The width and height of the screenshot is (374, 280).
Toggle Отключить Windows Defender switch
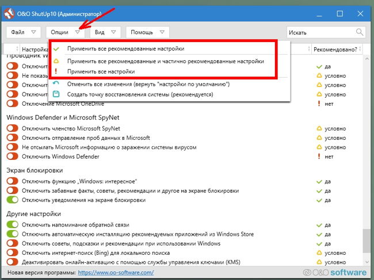click(13, 156)
